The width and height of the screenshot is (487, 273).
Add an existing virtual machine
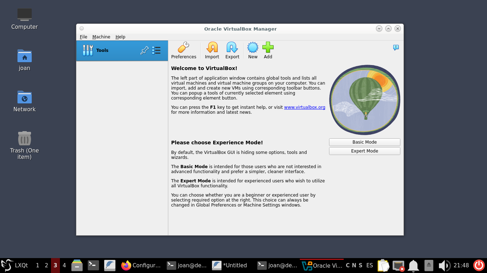point(268,50)
